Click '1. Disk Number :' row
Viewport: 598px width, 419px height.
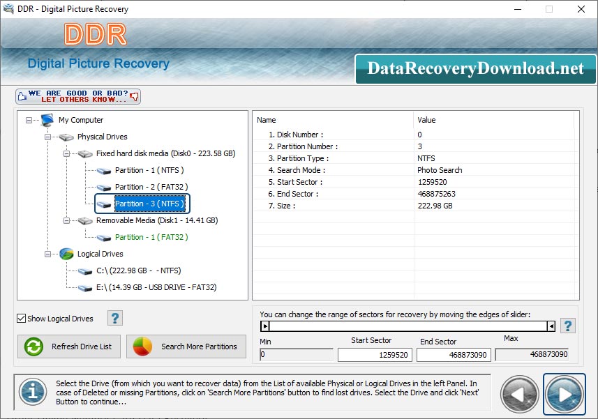pyautogui.click(x=414, y=135)
